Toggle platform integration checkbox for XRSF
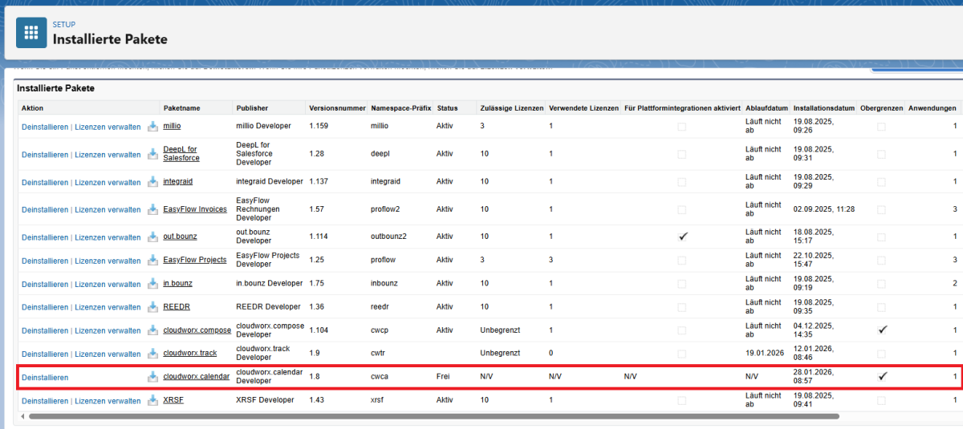963x429 pixels. [682, 400]
